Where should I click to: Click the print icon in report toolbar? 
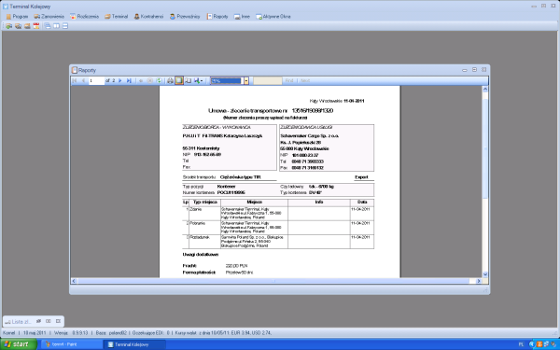pos(171,80)
